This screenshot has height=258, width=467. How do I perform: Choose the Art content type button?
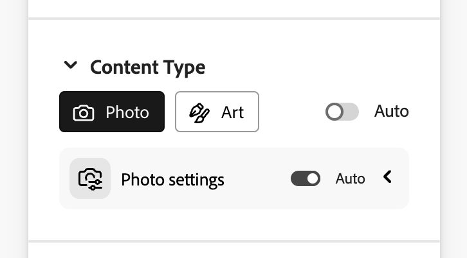(x=217, y=112)
